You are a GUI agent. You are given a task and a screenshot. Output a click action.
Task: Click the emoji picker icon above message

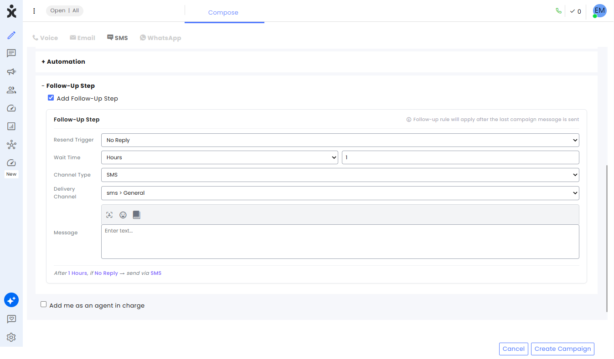coord(123,215)
